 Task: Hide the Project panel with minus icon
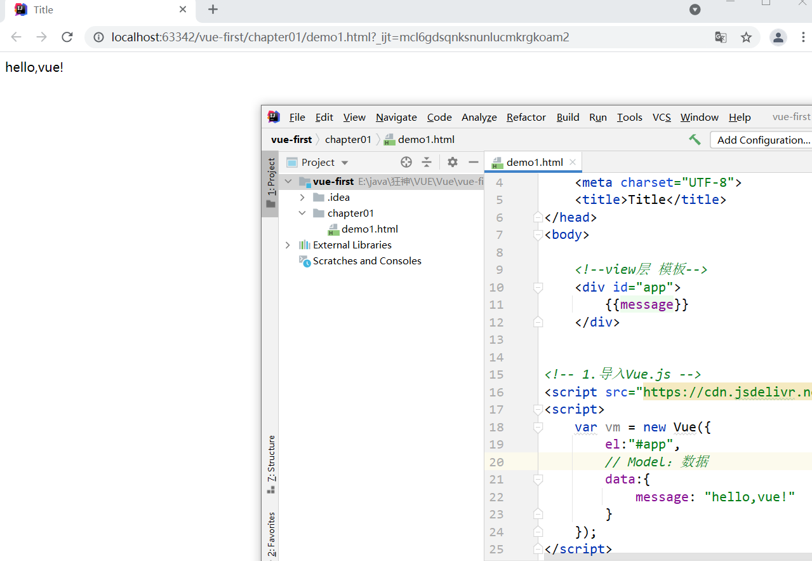click(x=473, y=162)
